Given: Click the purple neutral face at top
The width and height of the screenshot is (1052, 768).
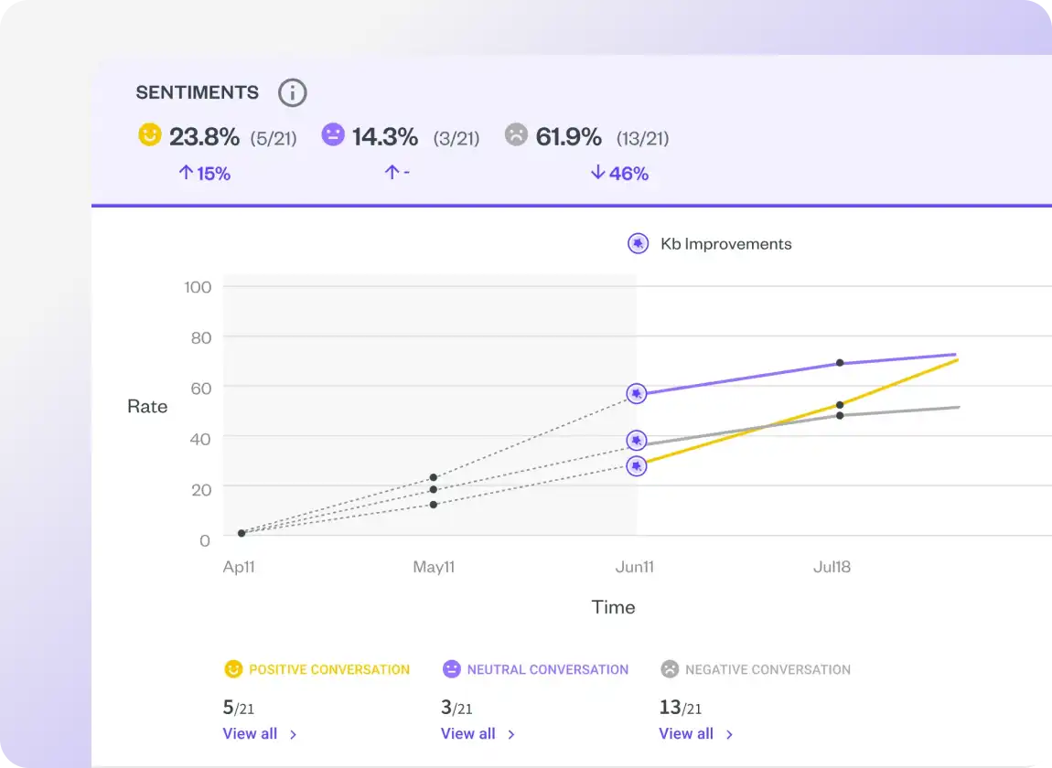Looking at the screenshot, I should point(333,135).
